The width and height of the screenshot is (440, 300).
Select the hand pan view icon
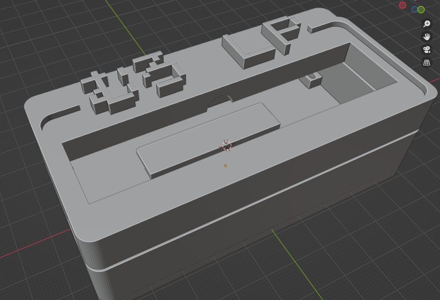point(427,37)
